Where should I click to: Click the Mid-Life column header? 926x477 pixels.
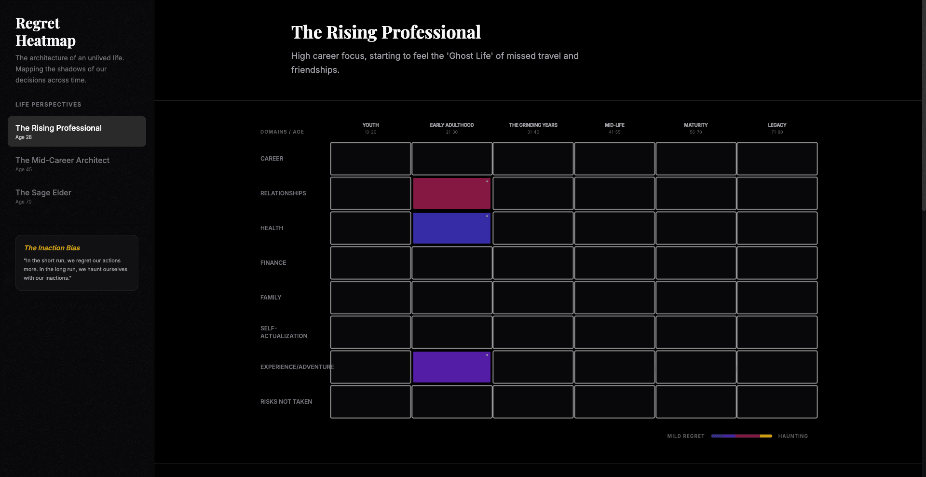click(614, 128)
